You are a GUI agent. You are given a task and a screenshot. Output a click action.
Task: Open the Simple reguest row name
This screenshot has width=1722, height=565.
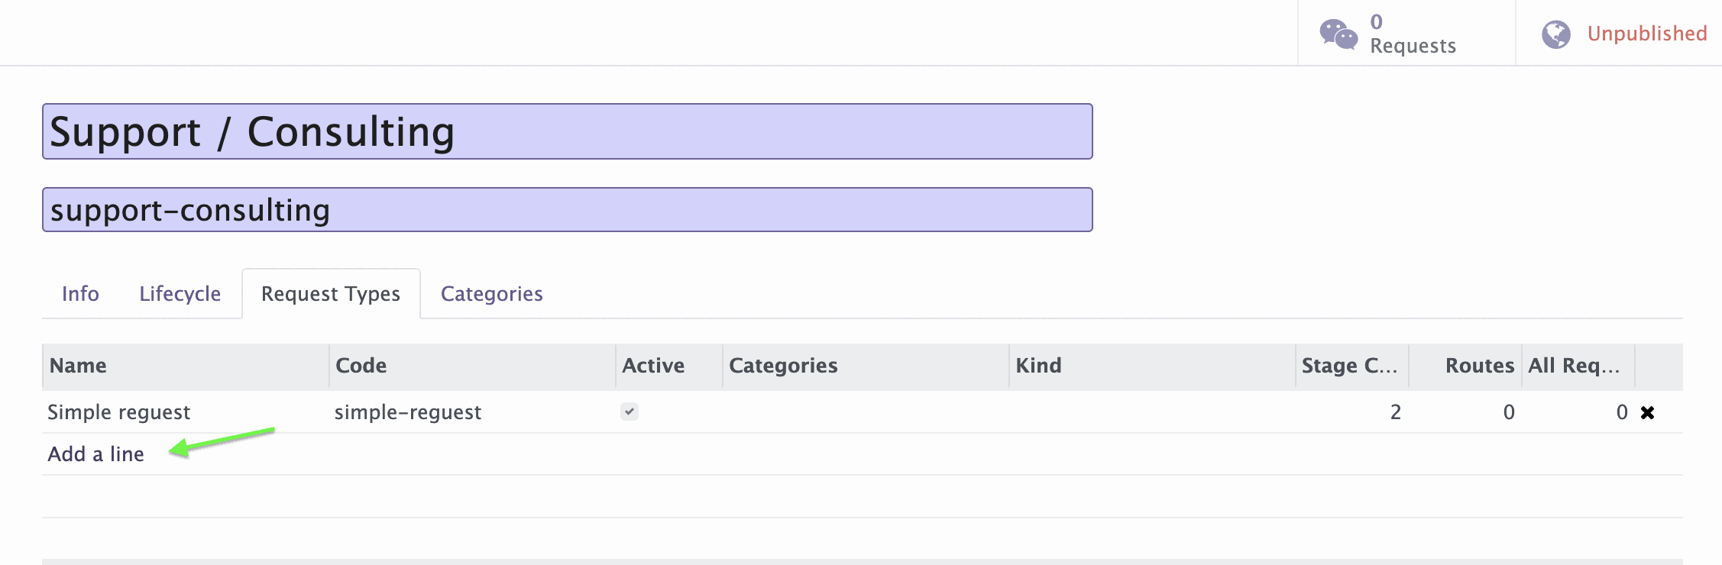tap(118, 412)
